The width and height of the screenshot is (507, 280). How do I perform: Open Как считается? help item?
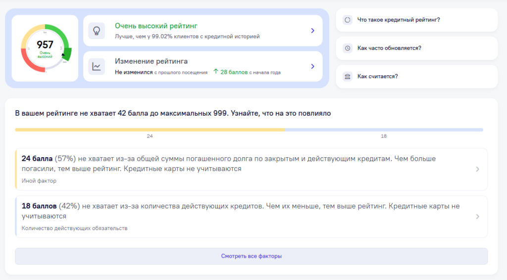click(417, 77)
